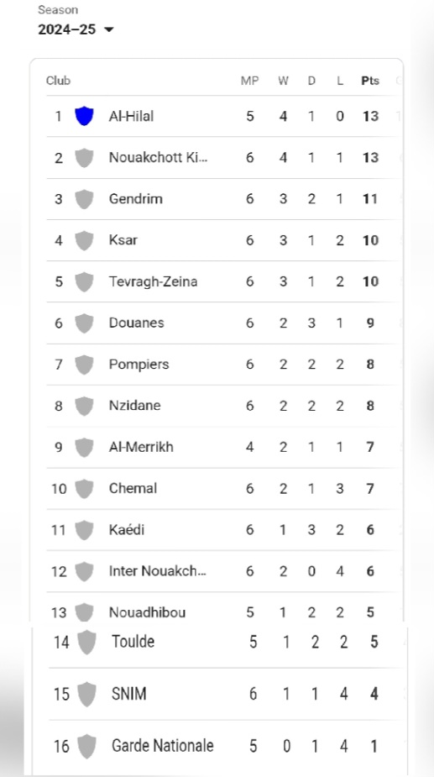Open the Pompiers team link
434x777 pixels.
(139, 365)
